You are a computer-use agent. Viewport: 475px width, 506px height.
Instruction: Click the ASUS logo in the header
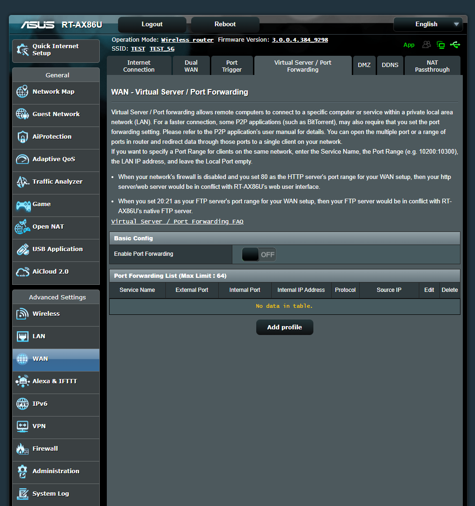coord(38,24)
